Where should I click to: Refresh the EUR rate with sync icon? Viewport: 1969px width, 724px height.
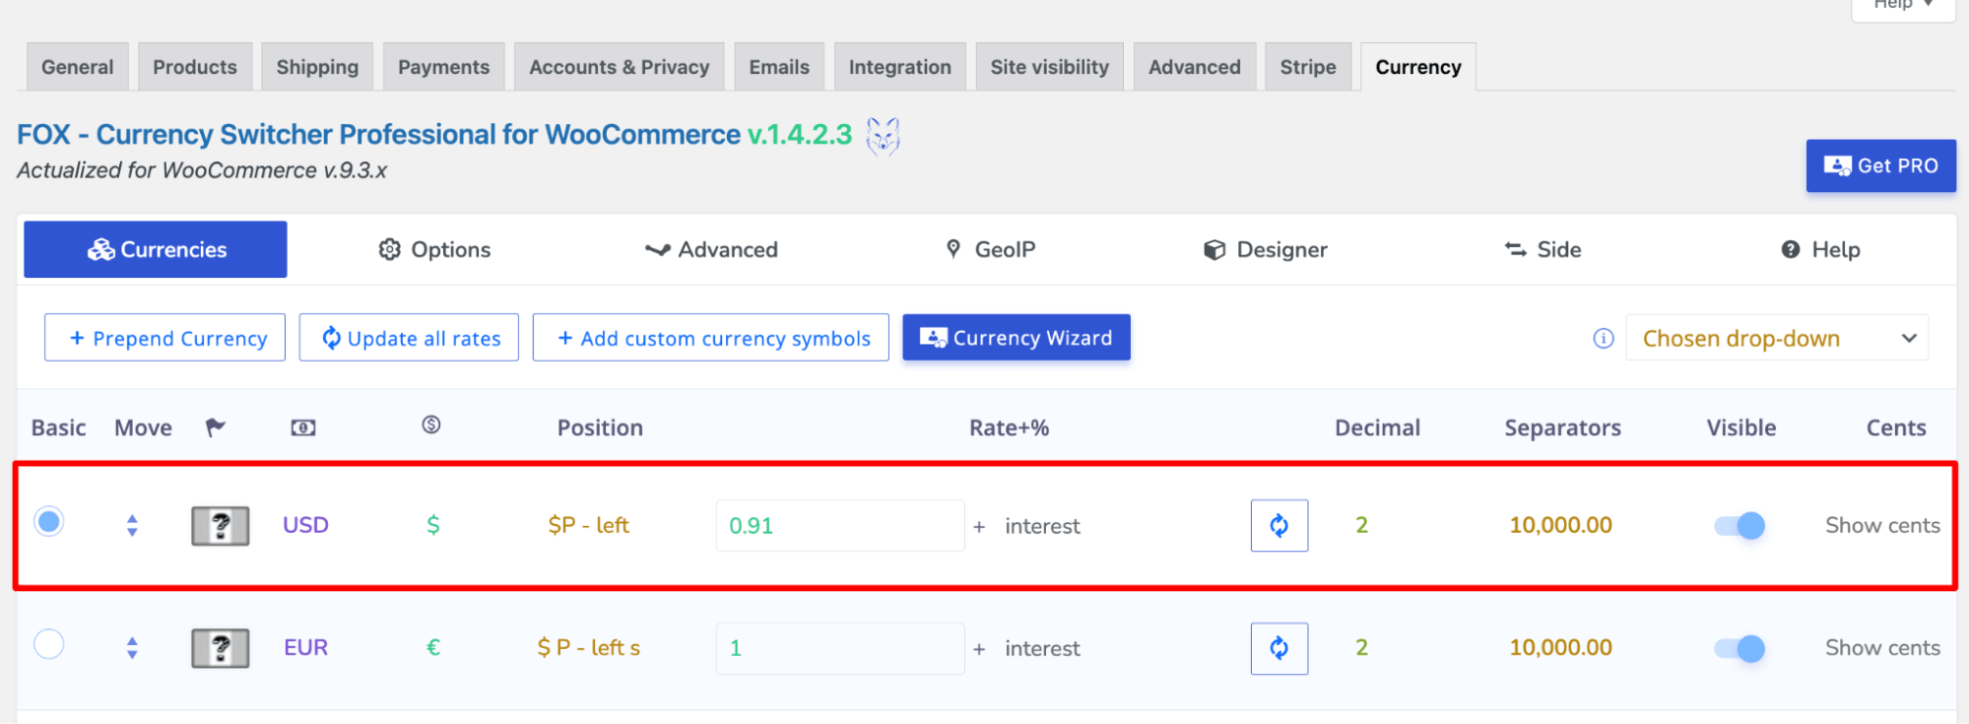pyautogui.click(x=1280, y=648)
